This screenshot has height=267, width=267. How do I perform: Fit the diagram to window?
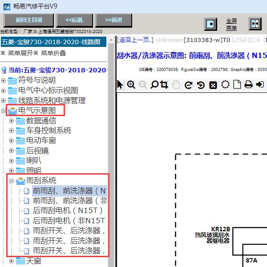(x=213, y=85)
